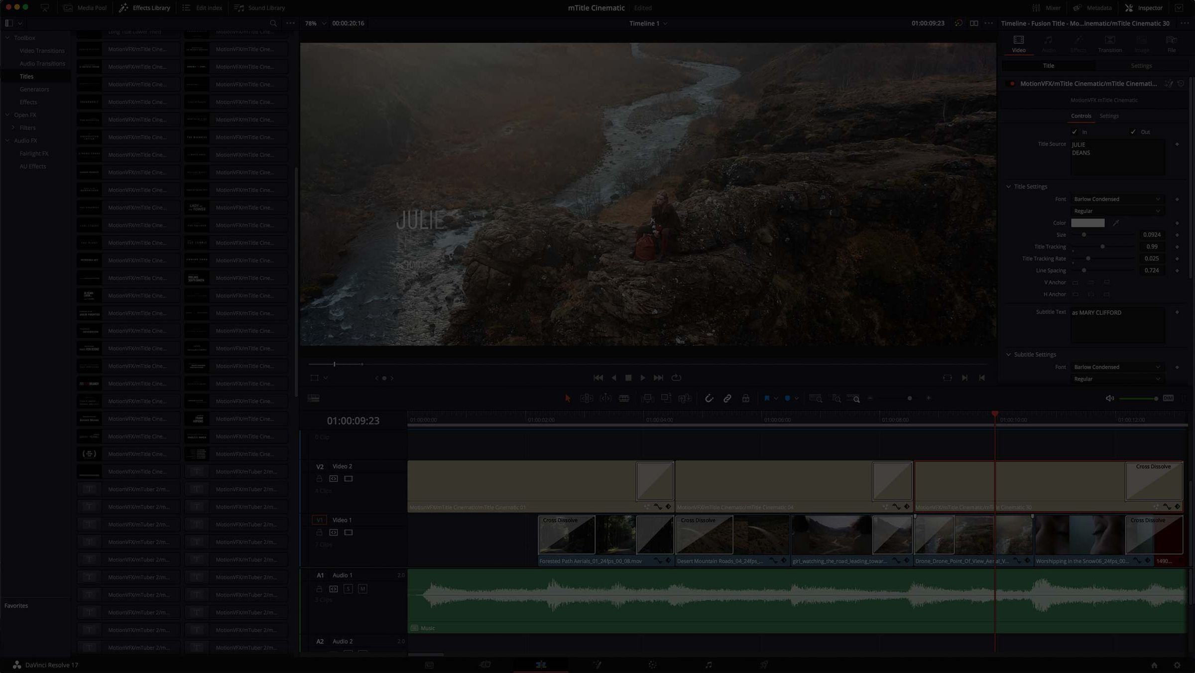Select the Blade Edit mode tool
The height and width of the screenshot is (673, 1195).
click(x=624, y=398)
